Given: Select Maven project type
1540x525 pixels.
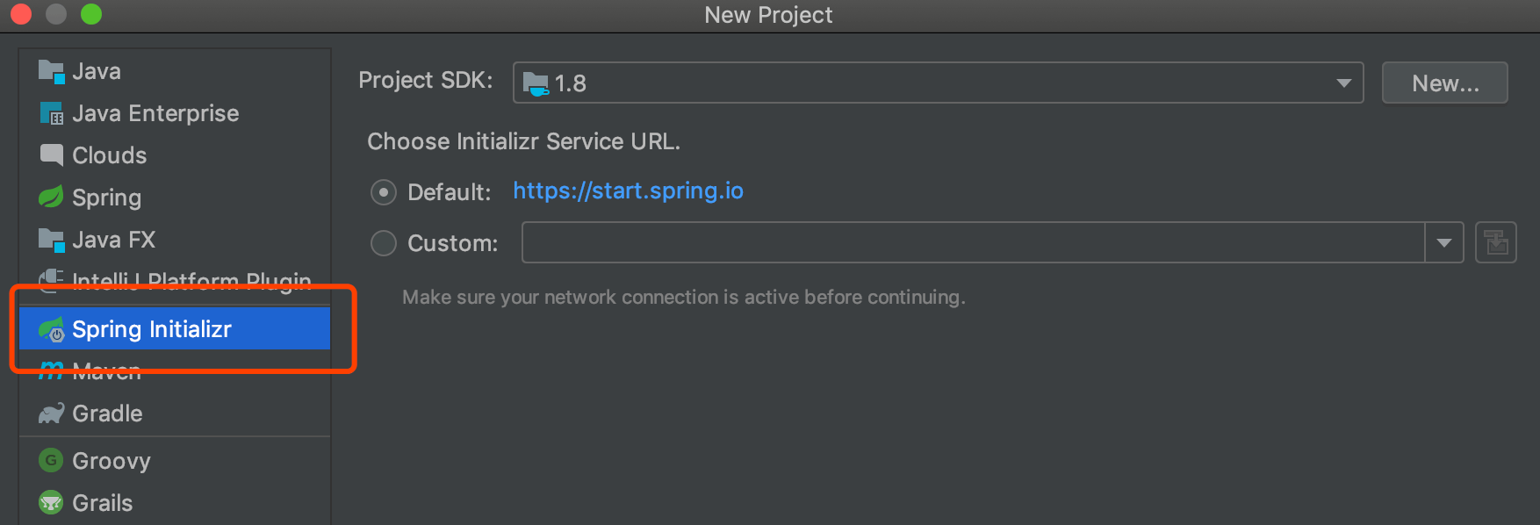Looking at the screenshot, I should tap(105, 372).
